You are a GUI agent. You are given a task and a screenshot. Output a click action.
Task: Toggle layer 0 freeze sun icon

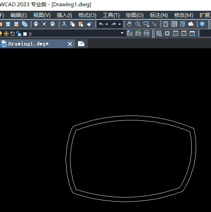(6, 34)
